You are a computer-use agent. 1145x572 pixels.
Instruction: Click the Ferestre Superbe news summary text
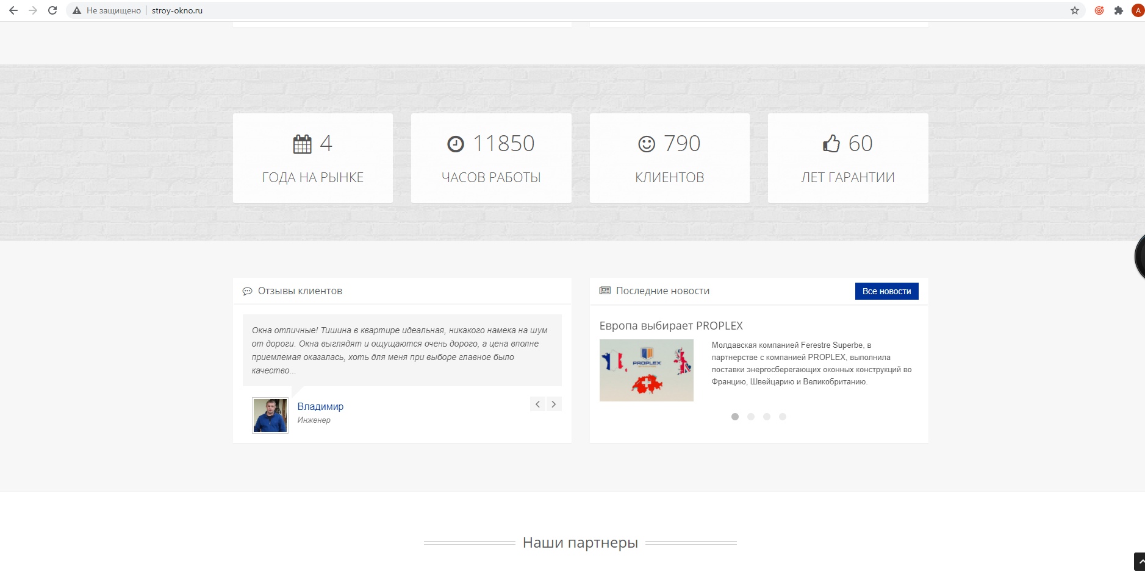click(x=811, y=364)
